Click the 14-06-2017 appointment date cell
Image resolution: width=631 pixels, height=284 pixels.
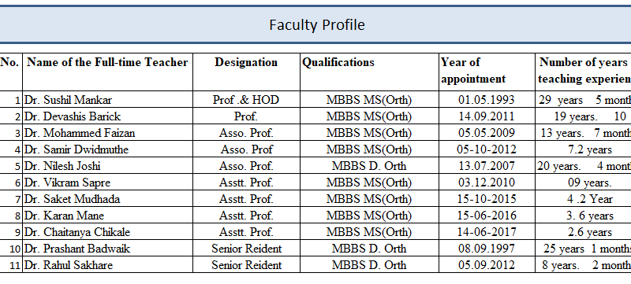pos(487,232)
